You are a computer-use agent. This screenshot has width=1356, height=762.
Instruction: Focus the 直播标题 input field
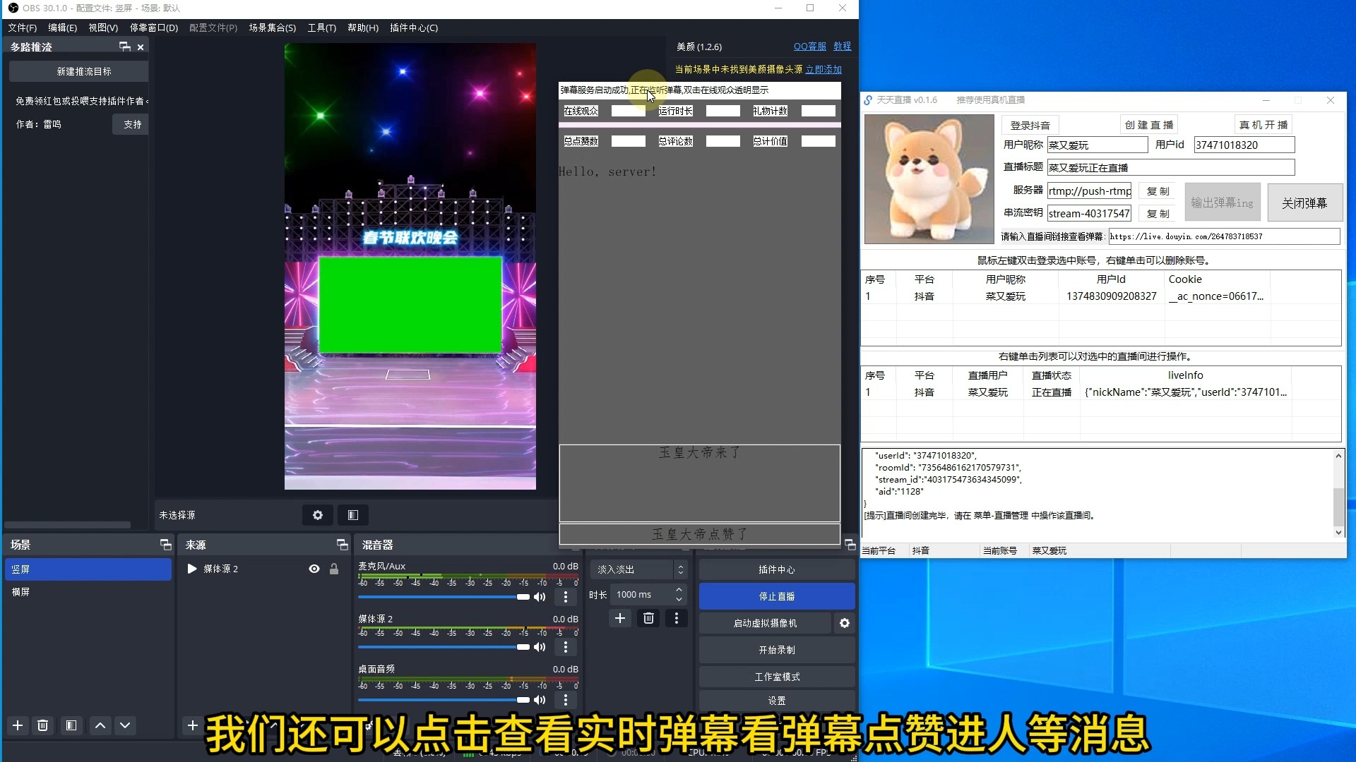coord(1170,167)
